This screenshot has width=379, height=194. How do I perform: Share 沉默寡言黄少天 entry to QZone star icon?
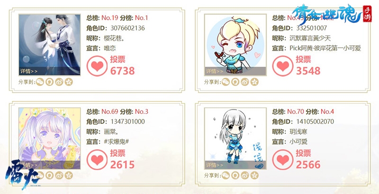pos(254,82)
